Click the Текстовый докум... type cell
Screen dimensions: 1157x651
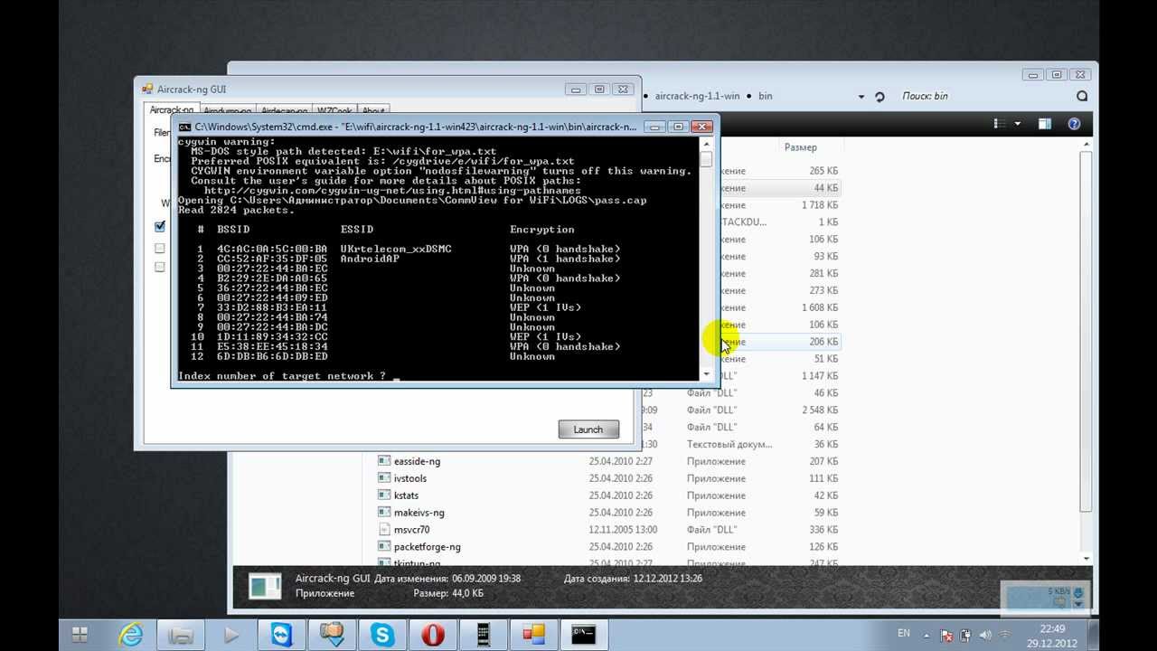[729, 444]
